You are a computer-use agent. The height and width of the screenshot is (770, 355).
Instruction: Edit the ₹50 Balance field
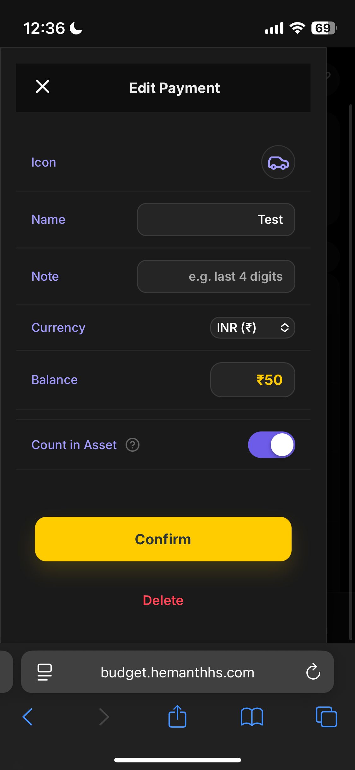point(252,380)
